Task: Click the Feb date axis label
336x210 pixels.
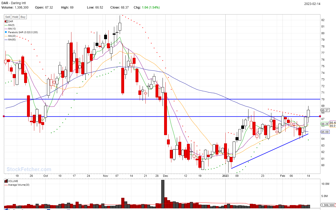Action: click(283, 176)
